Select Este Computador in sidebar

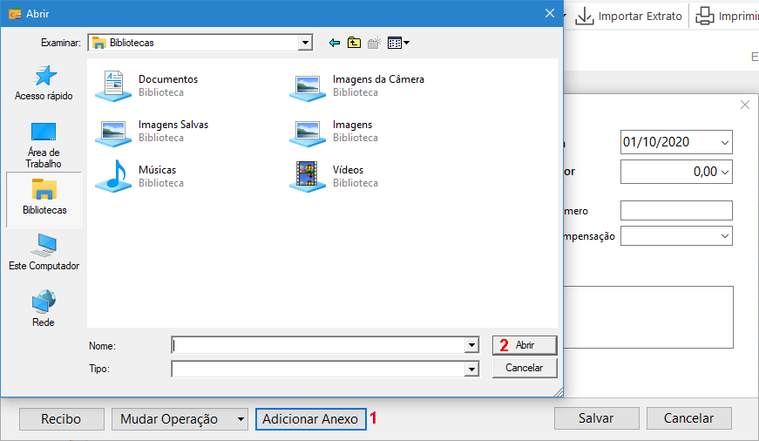44,253
